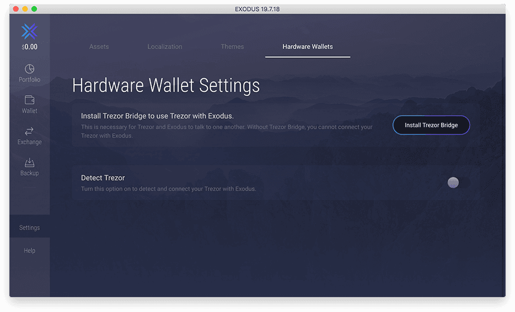This screenshot has height=312, width=515.
Task: Click the EXODUS 19.7.18 window title
Action: 257,9
